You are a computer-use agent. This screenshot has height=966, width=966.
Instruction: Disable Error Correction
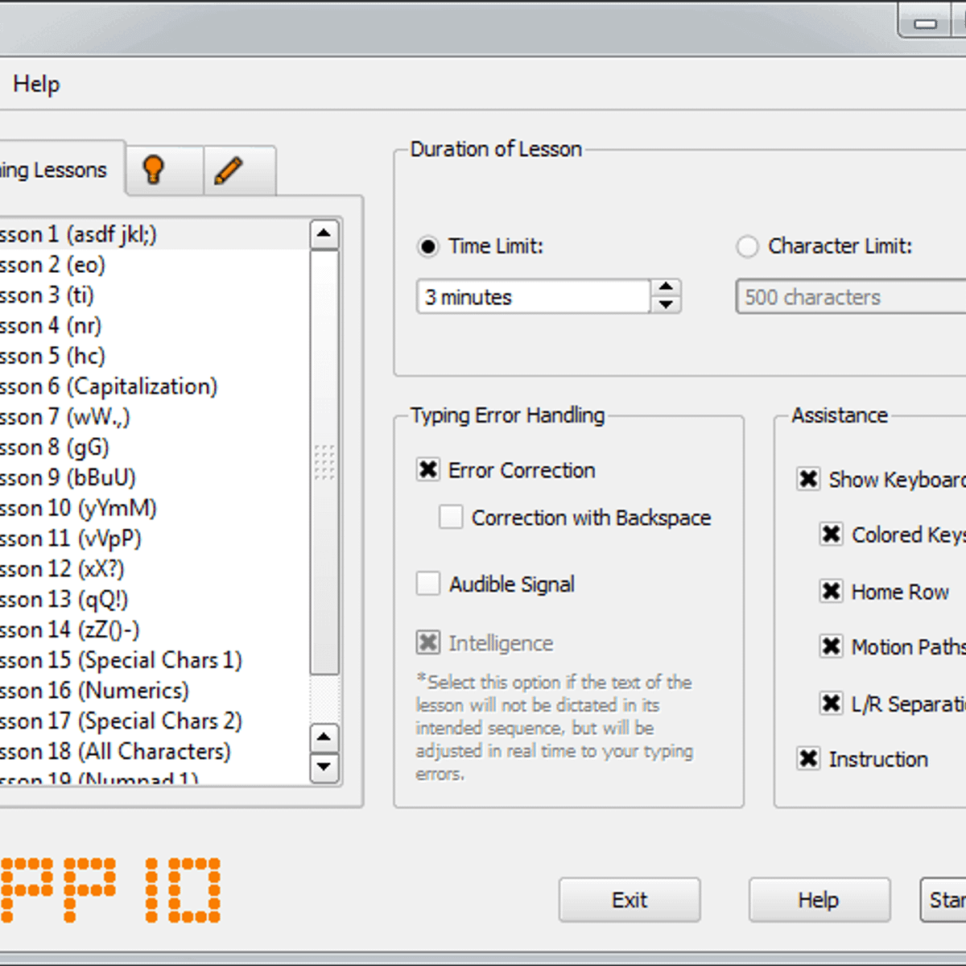(x=428, y=470)
